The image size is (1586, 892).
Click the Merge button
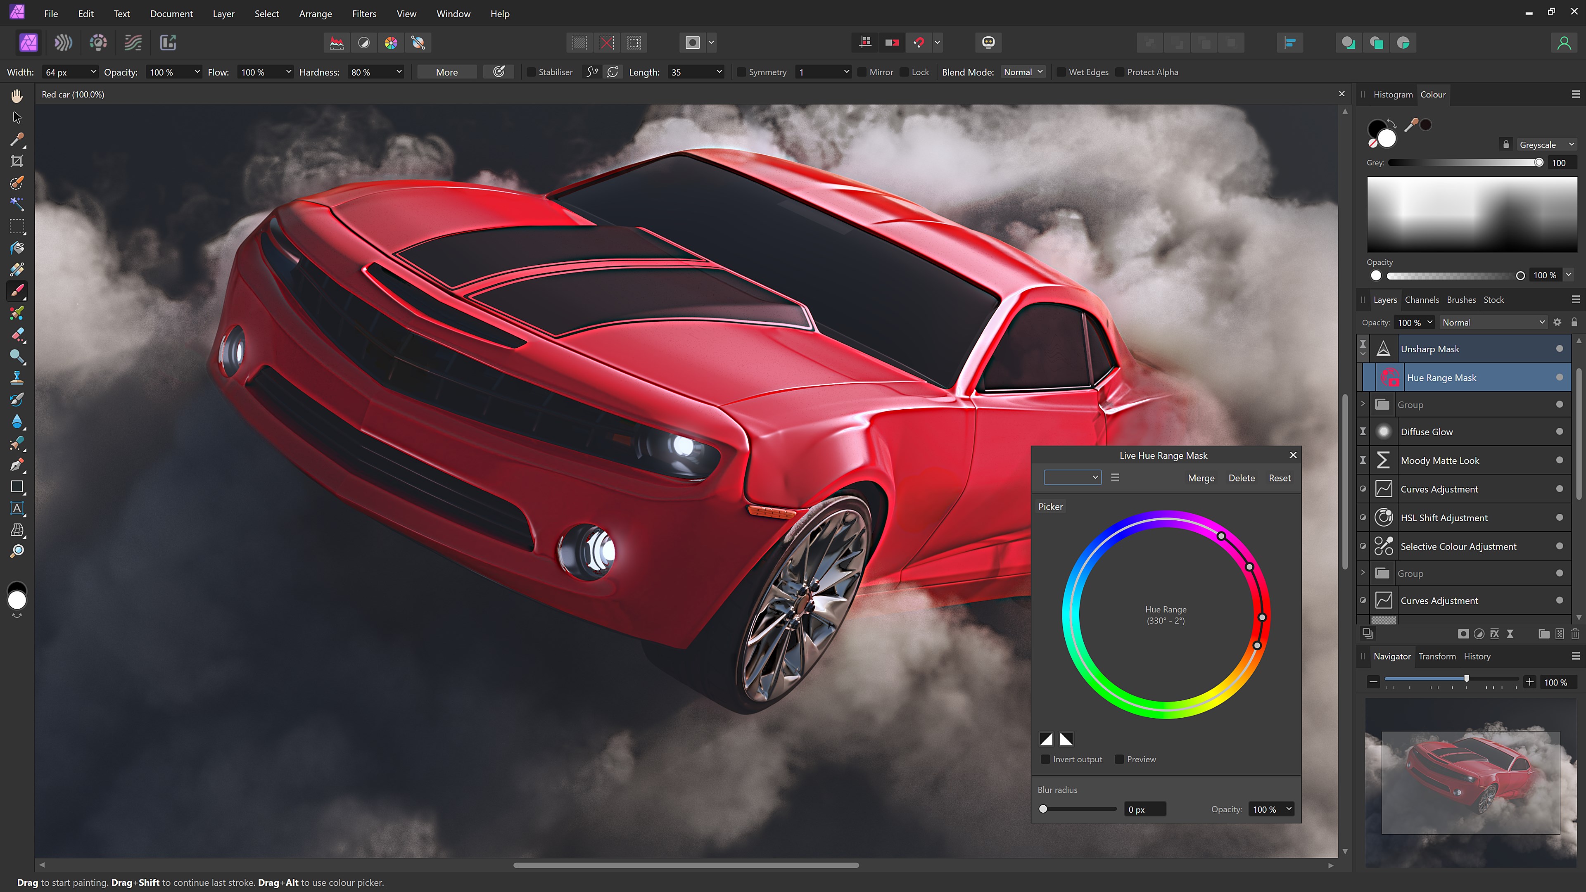1201,478
